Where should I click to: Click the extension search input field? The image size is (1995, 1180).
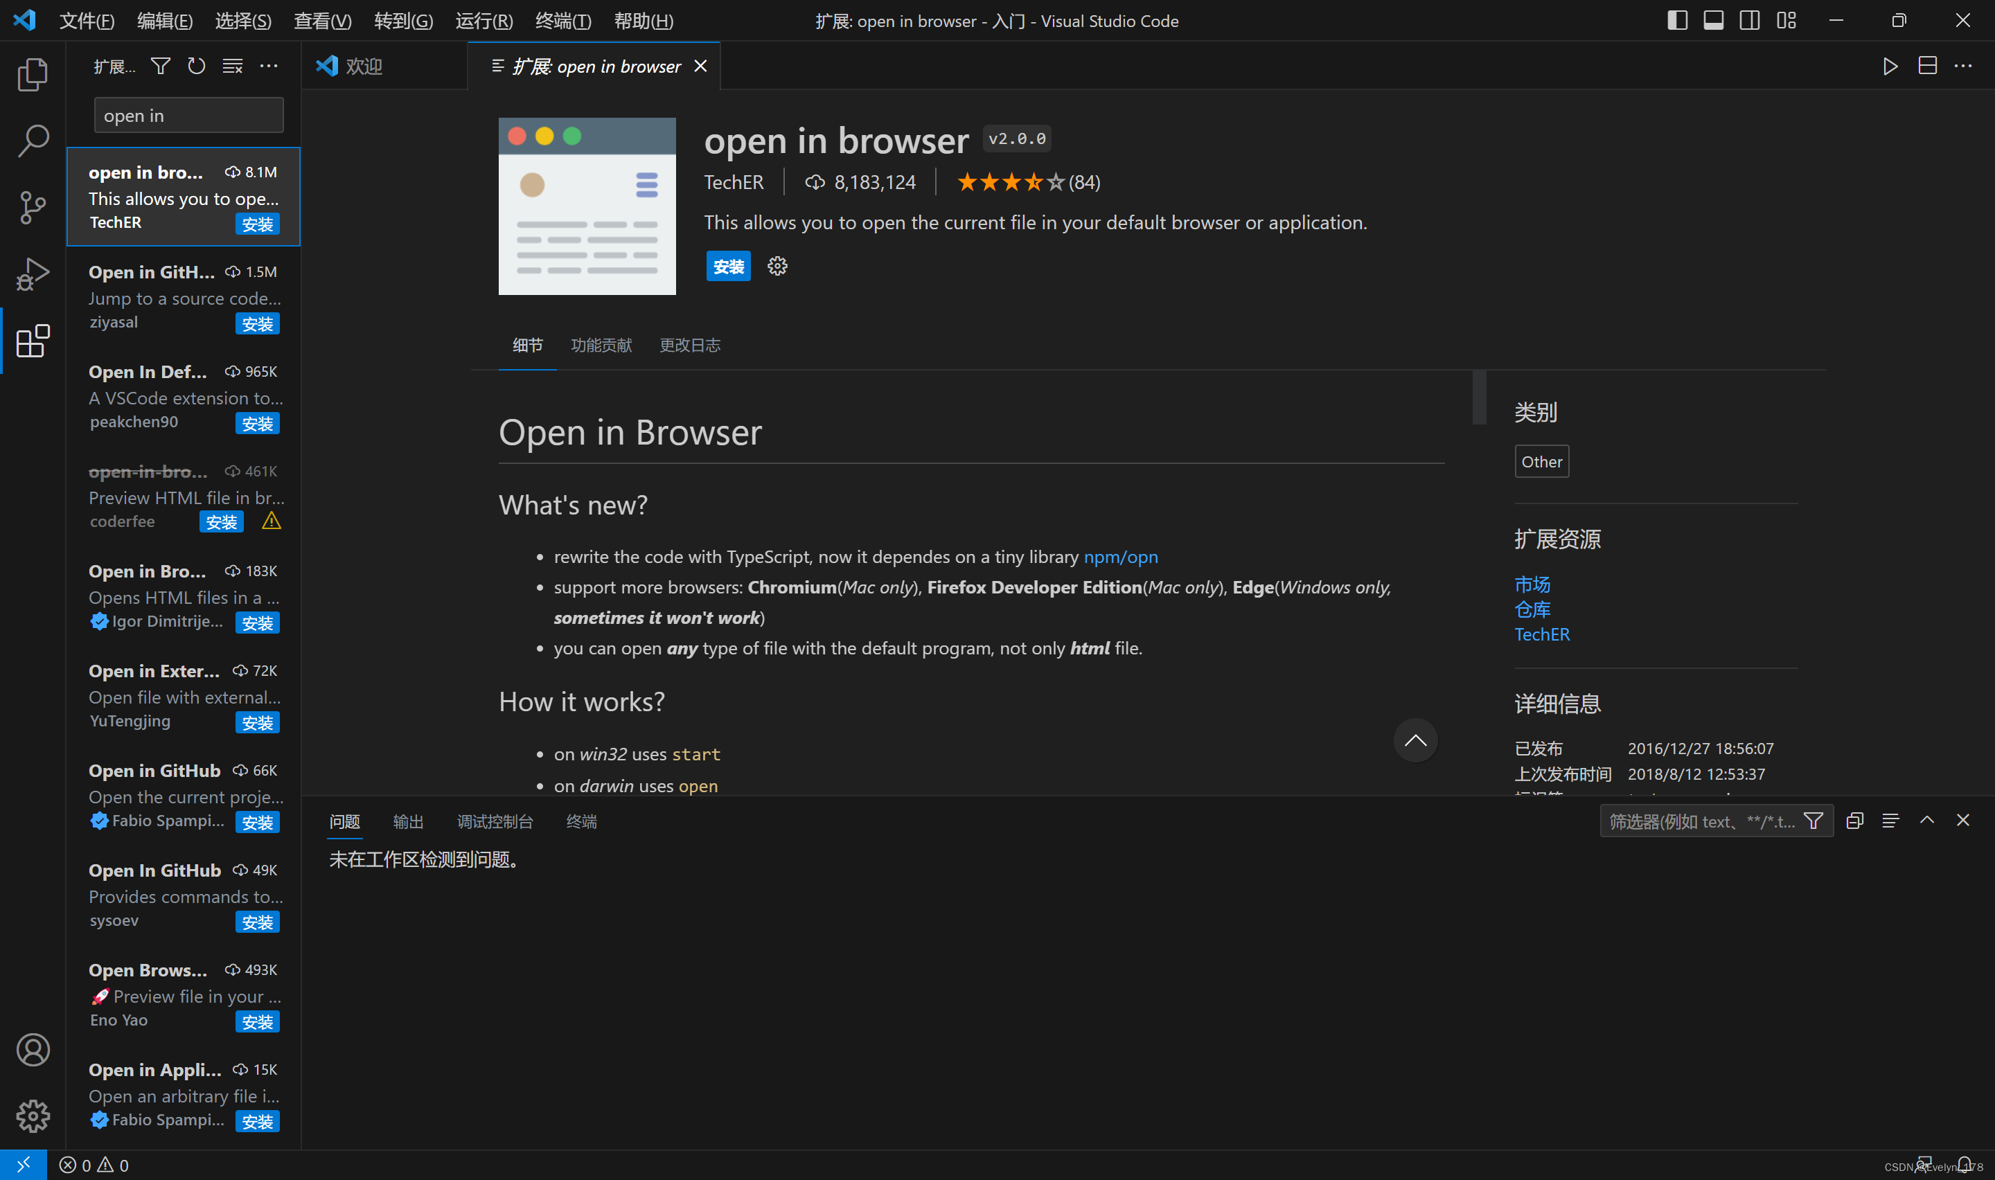pyautogui.click(x=188, y=115)
